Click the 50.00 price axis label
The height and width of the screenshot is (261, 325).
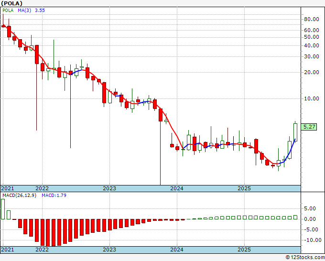(x=312, y=37)
